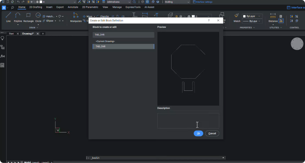Open the search magnifier next to Home tab
Screen dimensions: 305x163
point(13,8)
